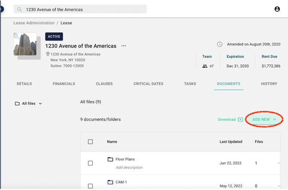This screenshot has width=288, height=190.
Task: Click the search magnifier icon
Action: coord(20,9)
